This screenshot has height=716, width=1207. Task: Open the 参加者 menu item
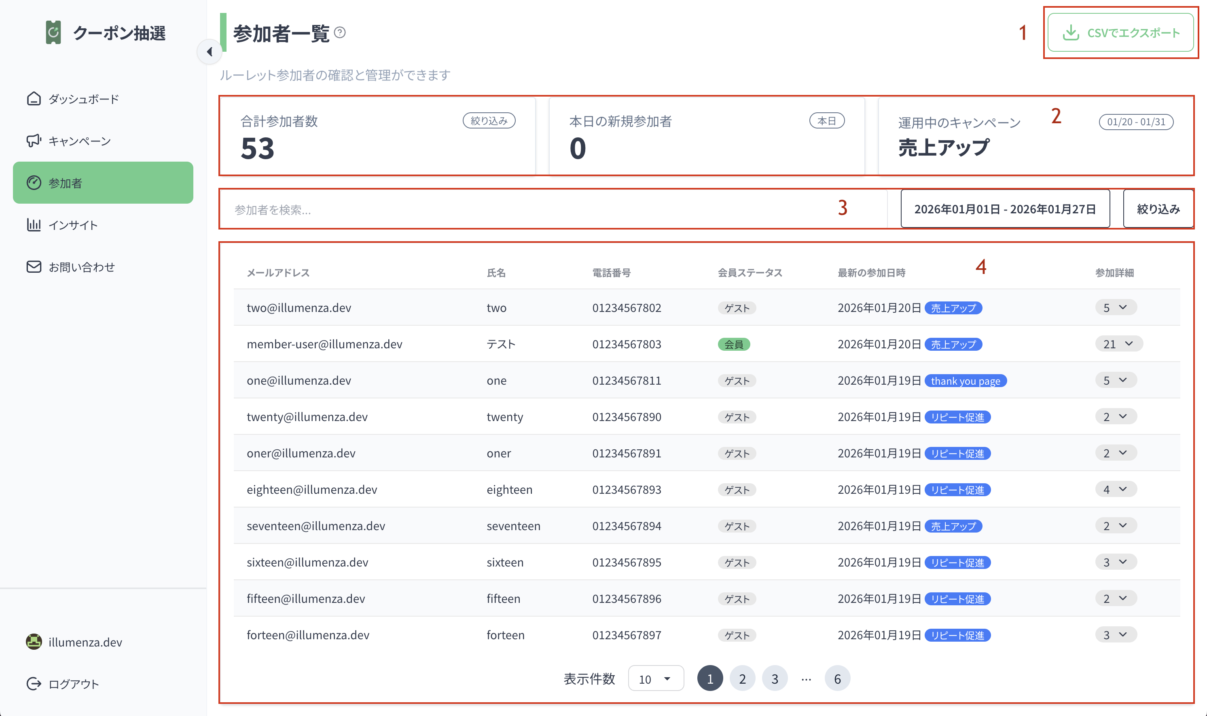click(x=103, y=183)
